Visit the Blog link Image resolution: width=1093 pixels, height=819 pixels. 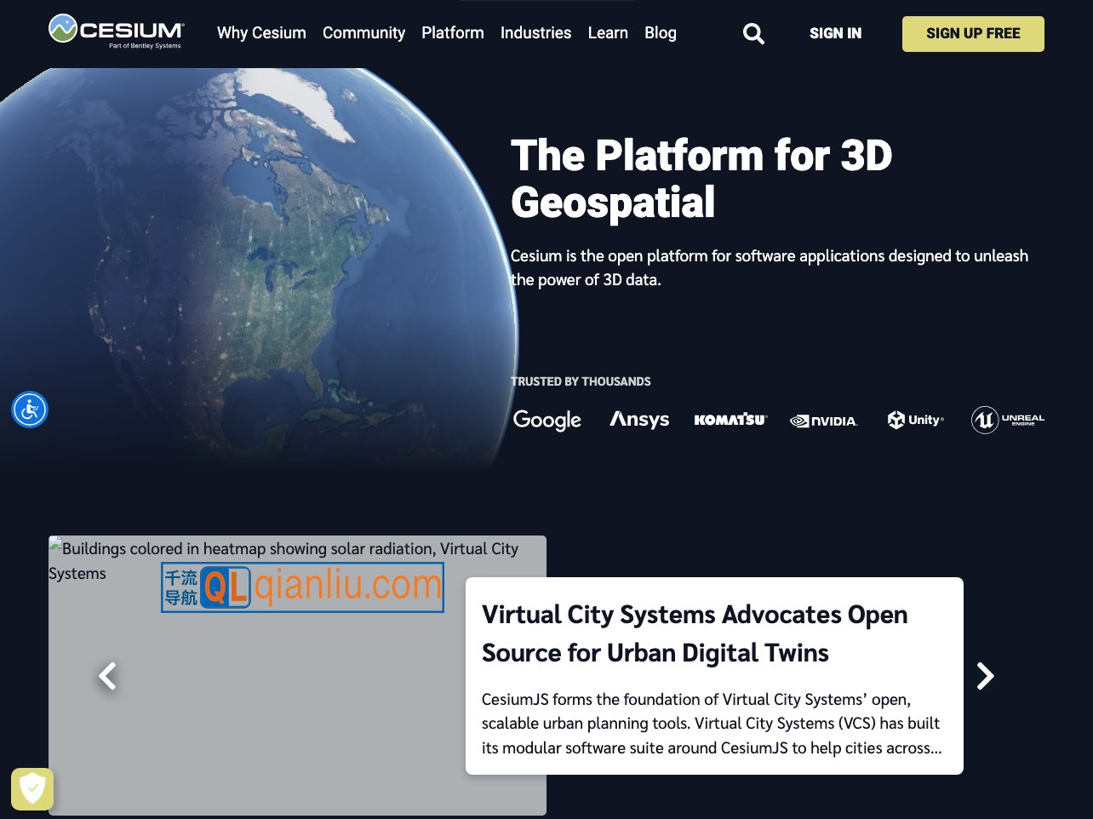coord(661,33)
